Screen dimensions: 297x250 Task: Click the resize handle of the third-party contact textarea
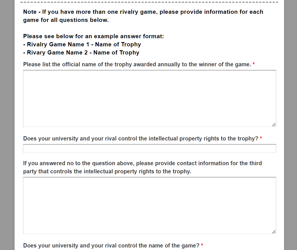point(274,232)
